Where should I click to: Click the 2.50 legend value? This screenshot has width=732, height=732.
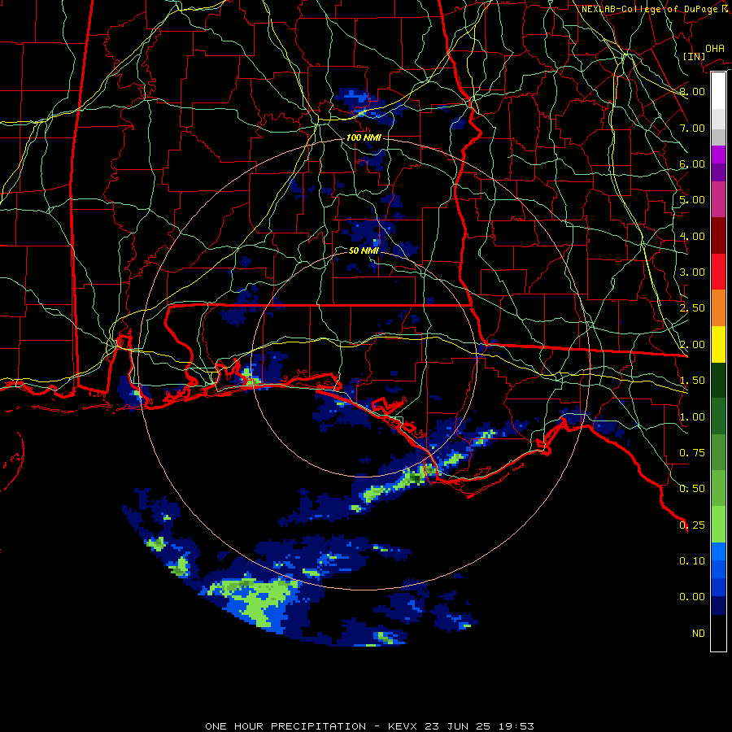(x=692, y=308)
